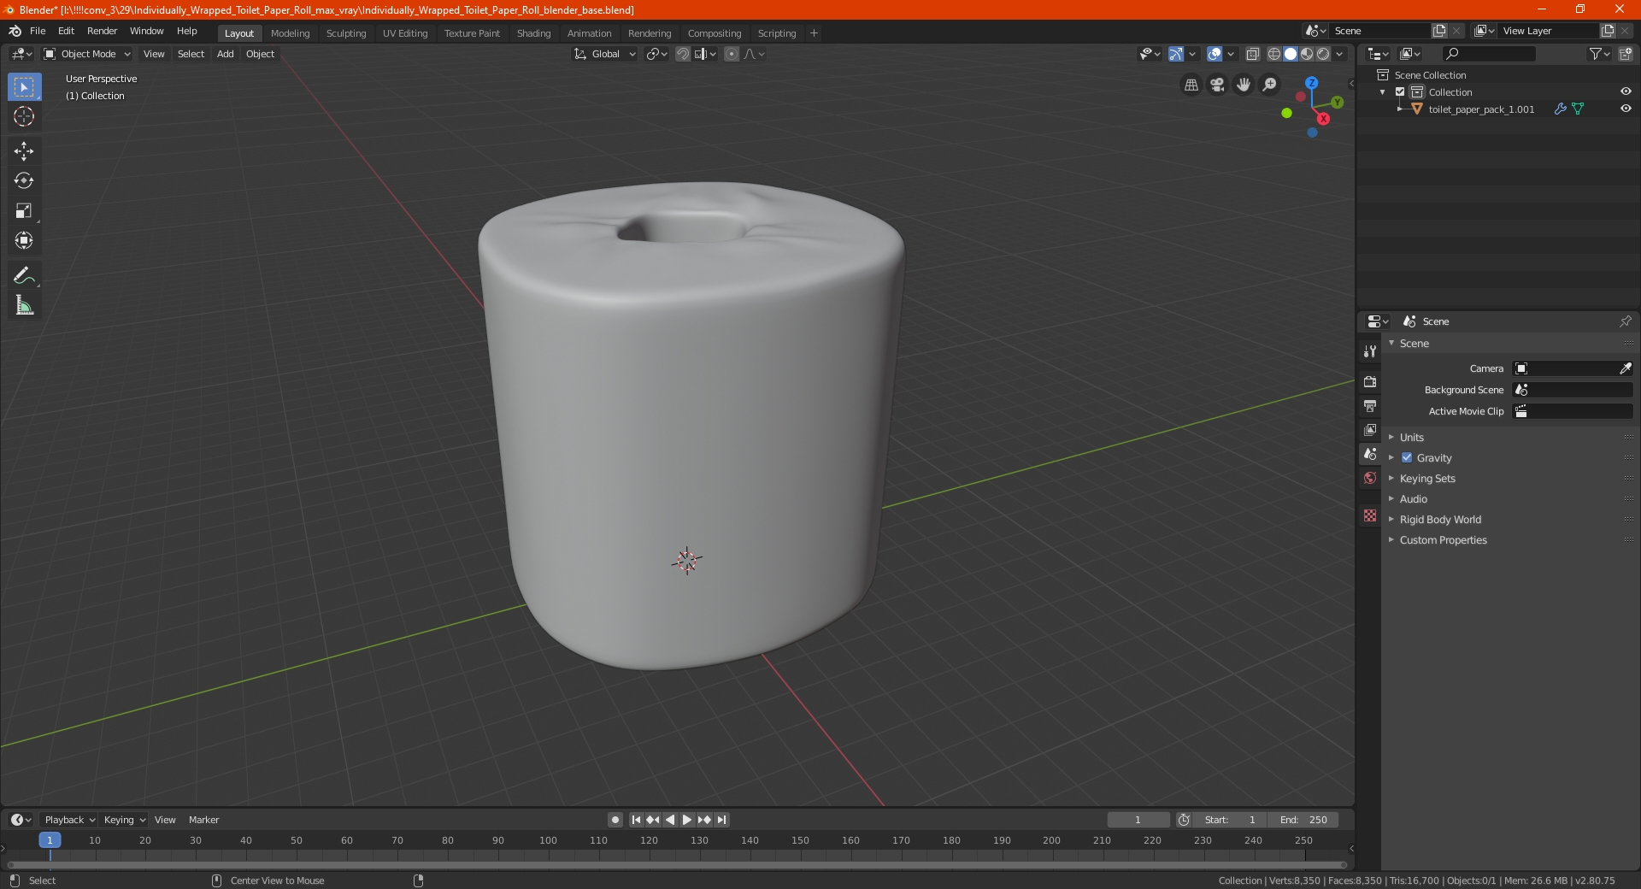The width and height of the screenshot is (1641, 889).
Task: Click the Blender logo menu
Action: (x=15, y=31)
